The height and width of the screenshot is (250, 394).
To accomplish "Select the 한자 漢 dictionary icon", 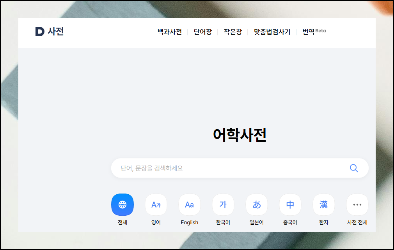I will click(x=324, y=204).
